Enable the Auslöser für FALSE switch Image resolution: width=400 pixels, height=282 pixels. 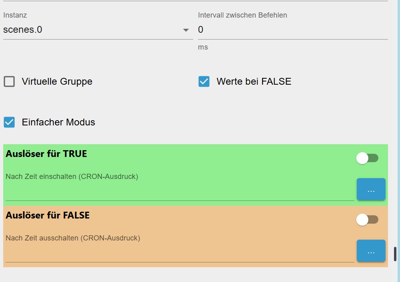pos(367,220)
